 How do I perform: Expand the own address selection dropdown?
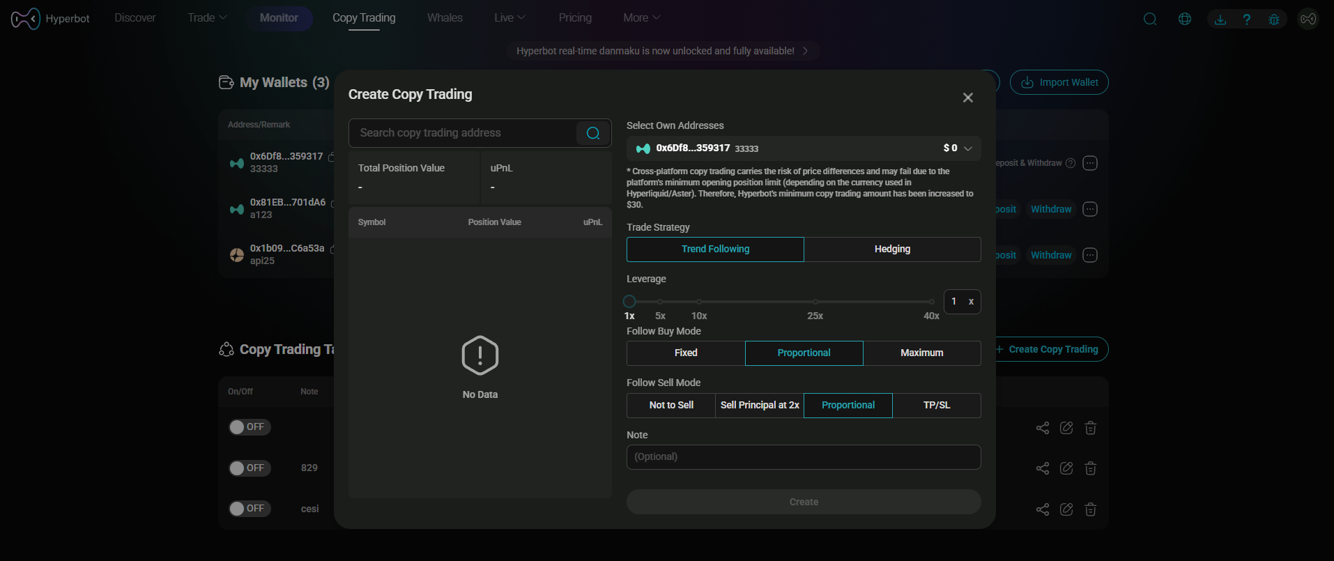[x=967, y=148]
